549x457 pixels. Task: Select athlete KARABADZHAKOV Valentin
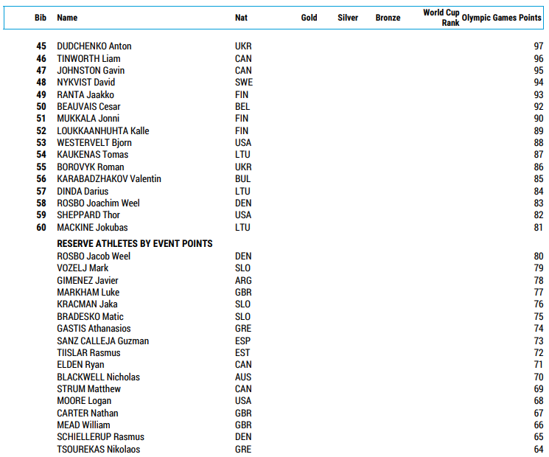coord(108,179)
